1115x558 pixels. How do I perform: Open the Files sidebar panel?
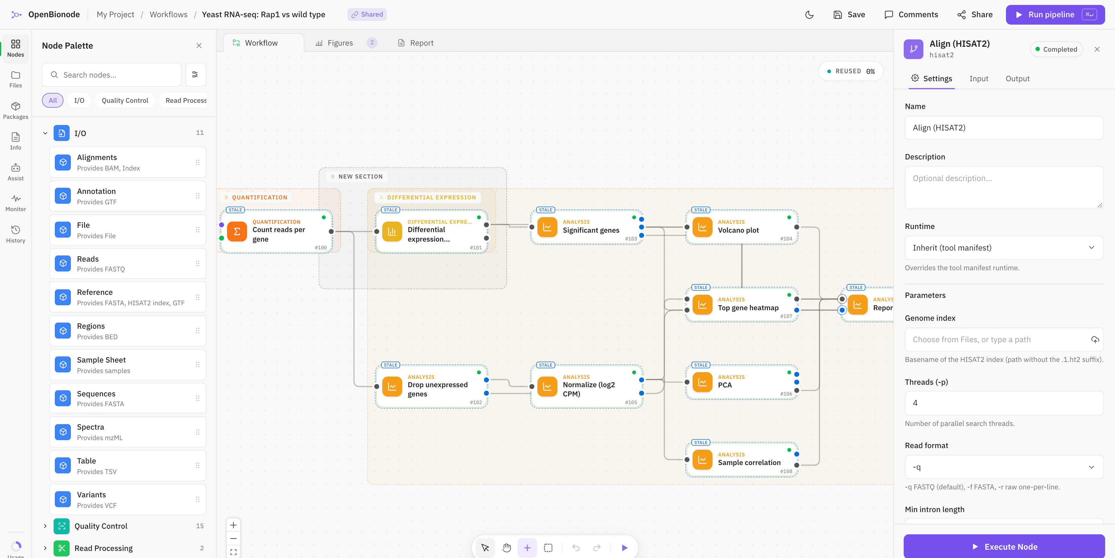[16, 80]
